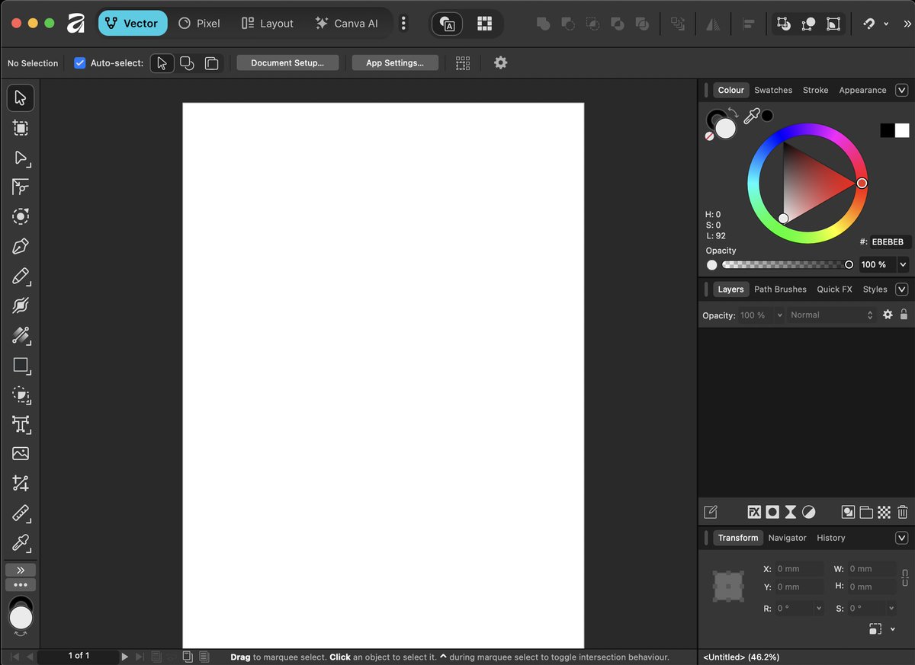This screenshot has width=915, height=665.
Task: Click the next page arrow in status bar
Action: click(125, 656)
